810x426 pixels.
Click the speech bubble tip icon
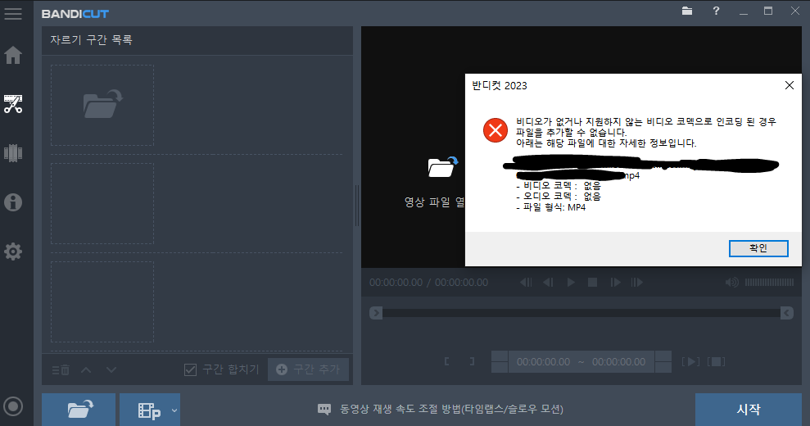click(324, 410)
